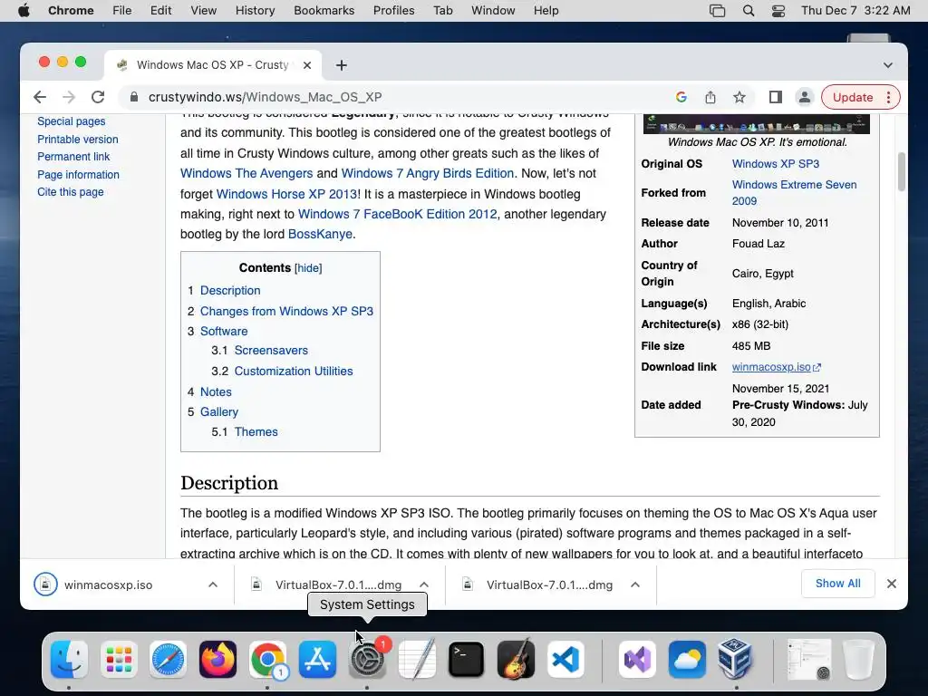Launch Firefox from the Dock
The width and height of the screenshot is (928, 696).
coord(217,659)
